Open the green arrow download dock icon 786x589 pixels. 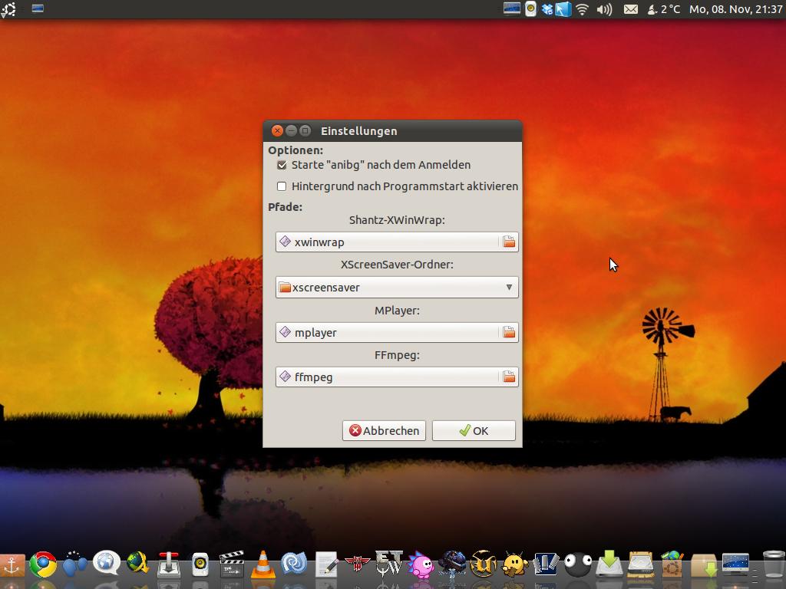click(609, 564)
